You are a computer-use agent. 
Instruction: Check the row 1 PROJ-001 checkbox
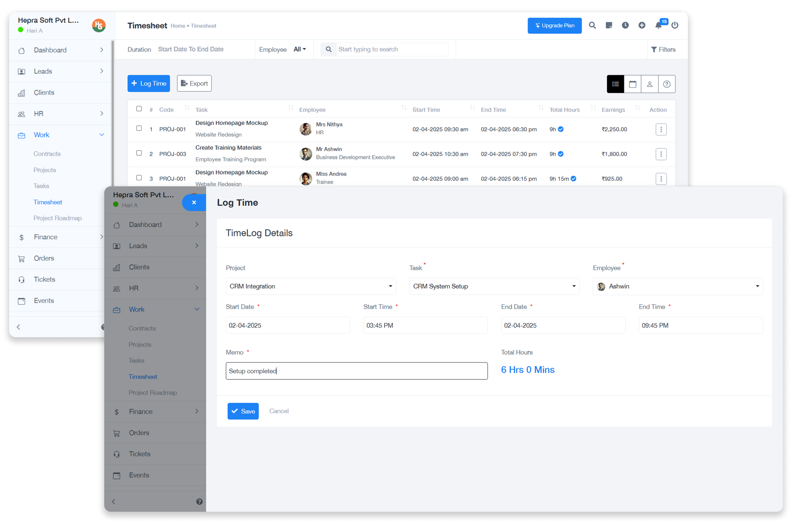coord(139,129)
